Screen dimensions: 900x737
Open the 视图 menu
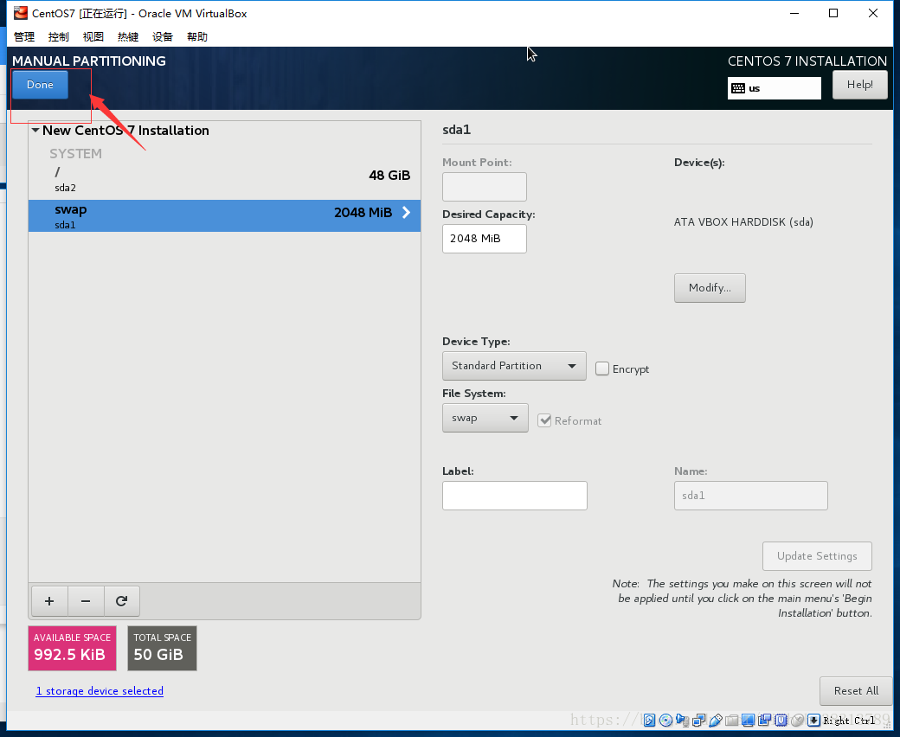tap(93, 36)
